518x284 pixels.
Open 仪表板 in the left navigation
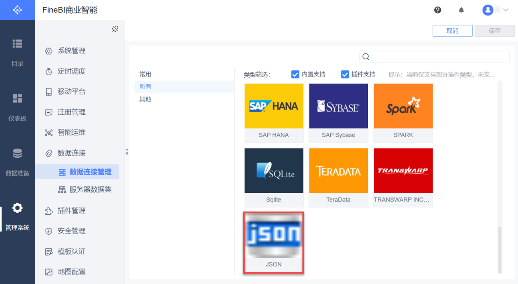17,108
